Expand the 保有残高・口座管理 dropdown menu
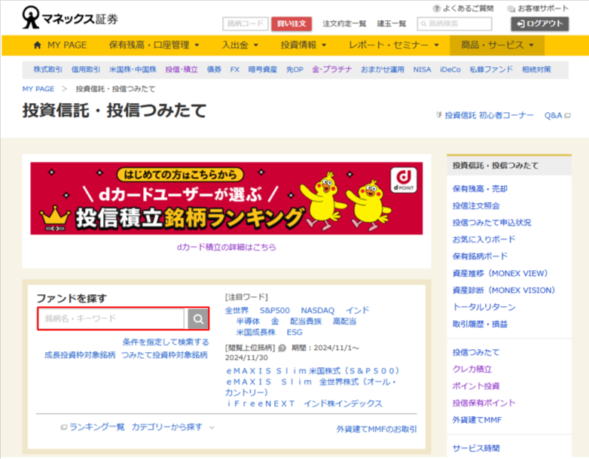The height and width of the screenshot is (459, 589). click(154, 45)
